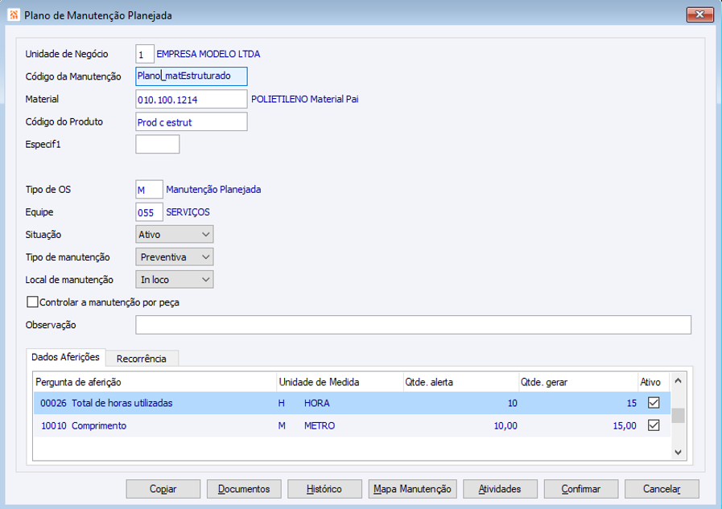The width and height of the screenshot is (722, 509).
Task: Click the 15,00 generate quantity cell
Action: (x=625, y=426)
